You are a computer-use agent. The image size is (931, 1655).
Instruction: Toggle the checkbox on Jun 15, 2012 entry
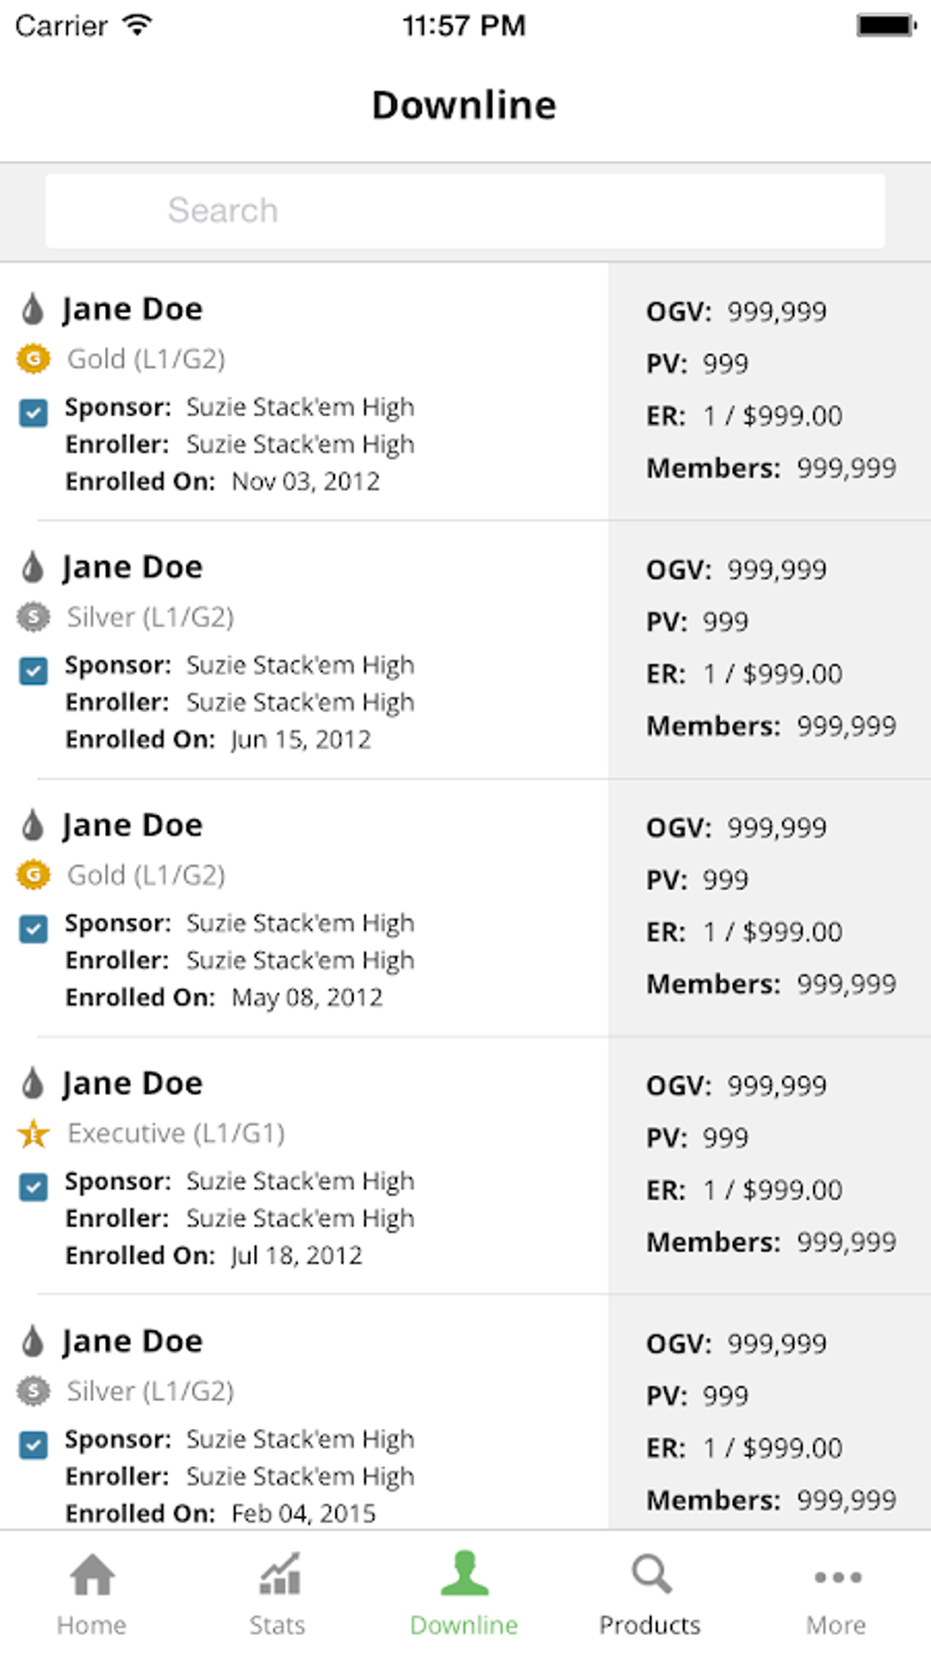(34, 671)
